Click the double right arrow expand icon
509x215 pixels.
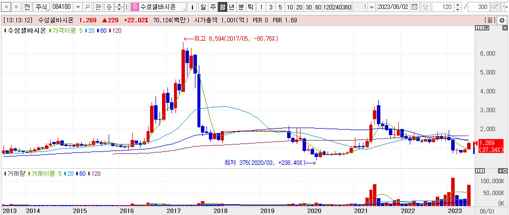coord(7,7)
